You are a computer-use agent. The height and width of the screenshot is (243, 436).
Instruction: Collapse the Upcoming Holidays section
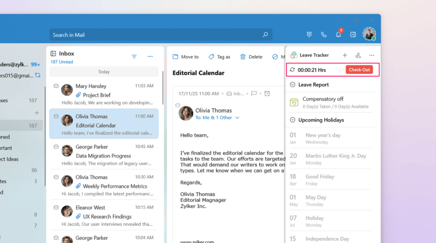pyautogui.click(x=293, y=120)
